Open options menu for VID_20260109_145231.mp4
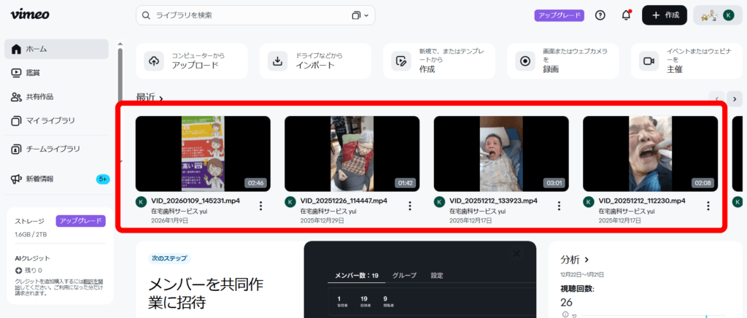The width and height of the screenshot is (747, 318). pos(260,206)
